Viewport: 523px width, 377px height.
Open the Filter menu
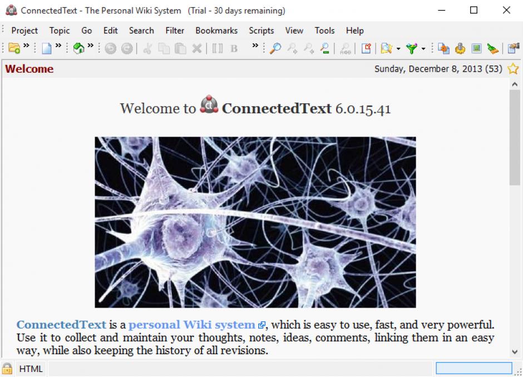[x=175, y=31]
